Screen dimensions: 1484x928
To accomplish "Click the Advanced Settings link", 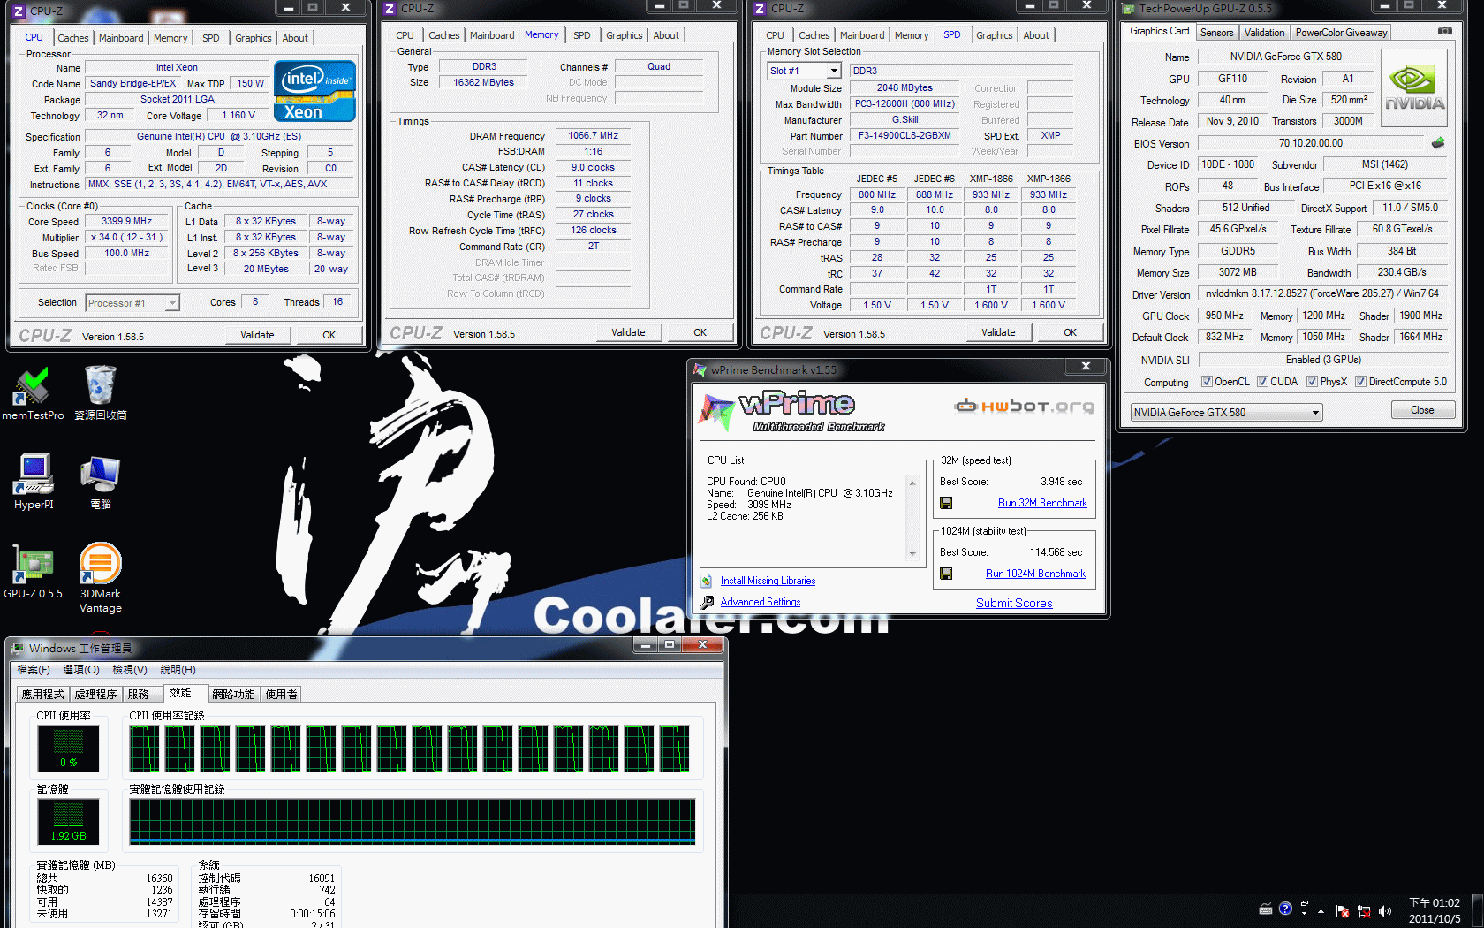I will [761, 602].
